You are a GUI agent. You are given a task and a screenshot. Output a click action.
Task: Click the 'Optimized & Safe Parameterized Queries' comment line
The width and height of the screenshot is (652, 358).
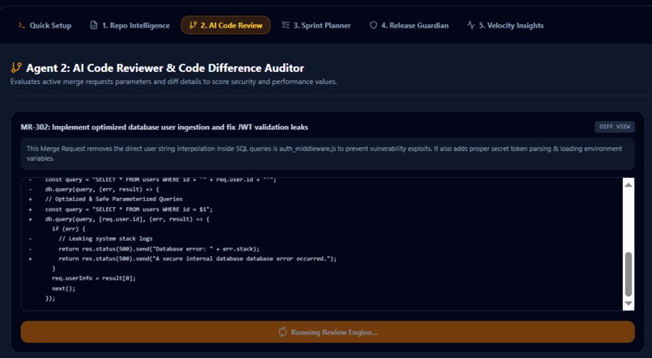point(114,199)
